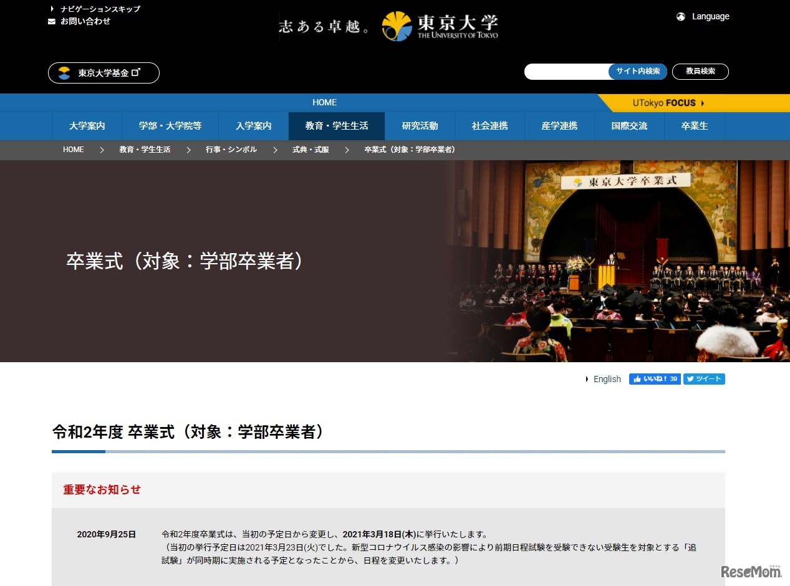Click the Facebook thumbs-up いいね！ button
Screen dimensions: 790x586
click(655, 379)
